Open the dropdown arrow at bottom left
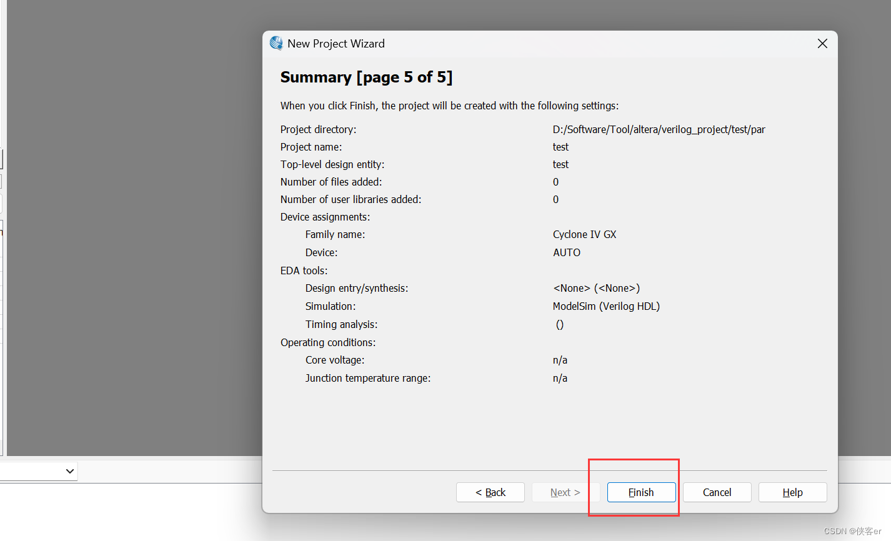 tap(70, 471)
